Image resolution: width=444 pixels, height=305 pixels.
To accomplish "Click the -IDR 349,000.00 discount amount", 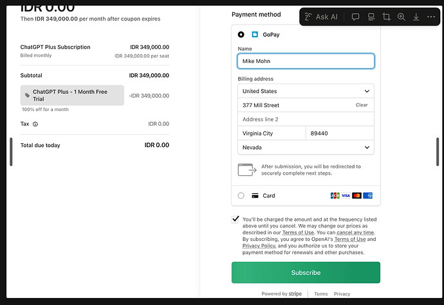I will pyautogui.click(x=149, y=96).
